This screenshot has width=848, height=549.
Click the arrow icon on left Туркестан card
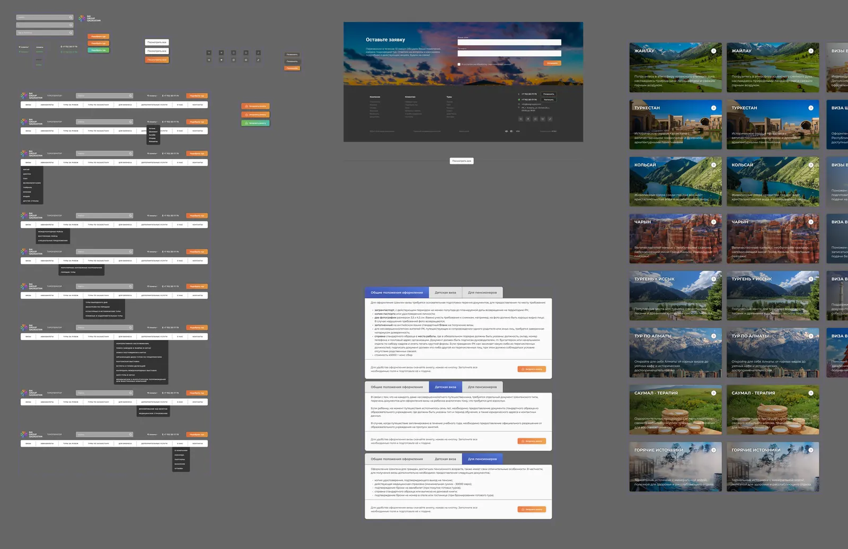click(x=713, y=108)
